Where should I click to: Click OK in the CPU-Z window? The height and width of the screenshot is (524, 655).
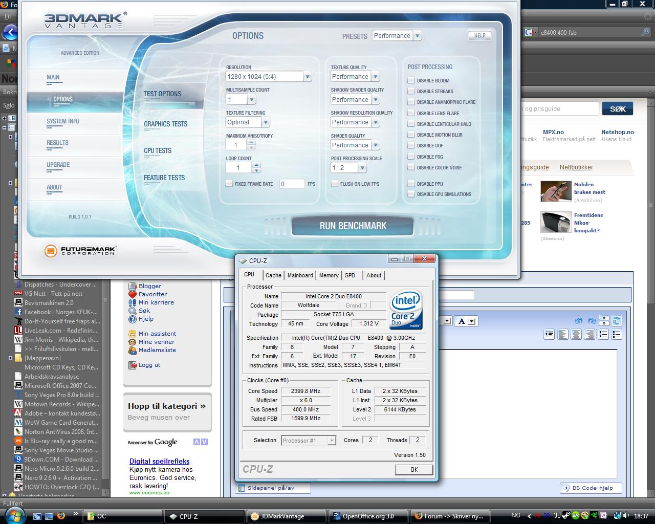pos(414,470)
